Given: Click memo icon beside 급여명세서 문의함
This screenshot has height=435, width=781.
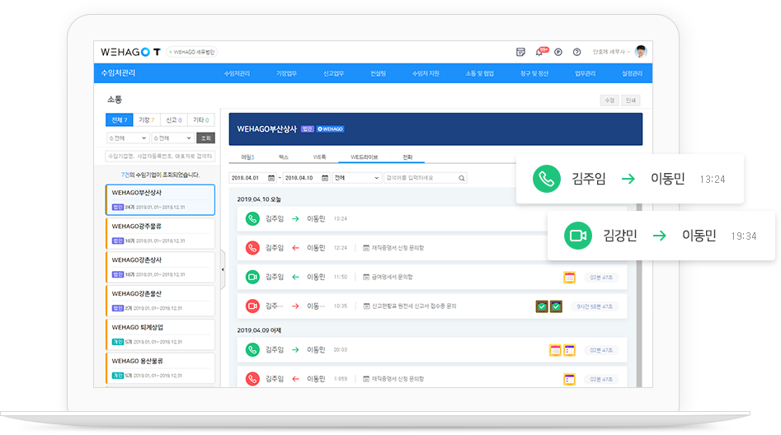Looking at the screenshot, I should pos(366,277).
